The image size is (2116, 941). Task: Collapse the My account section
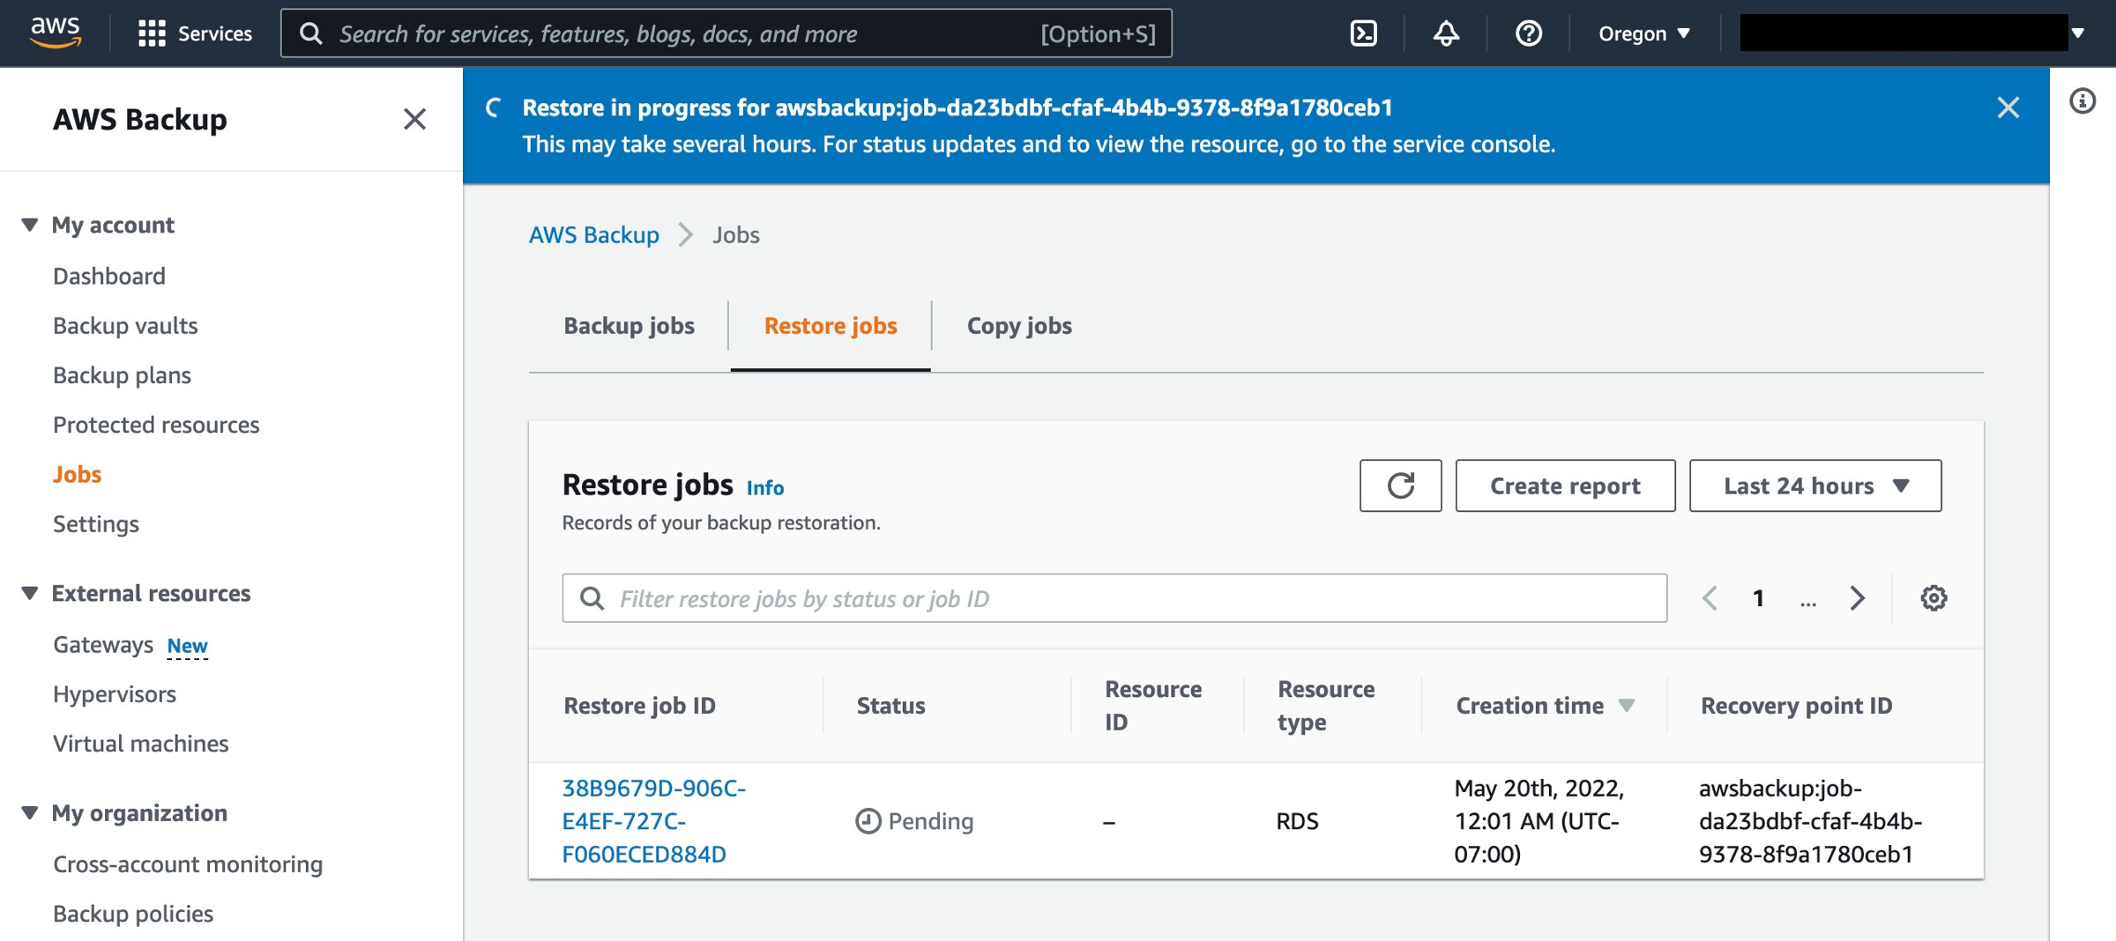(x=29, y=225)
